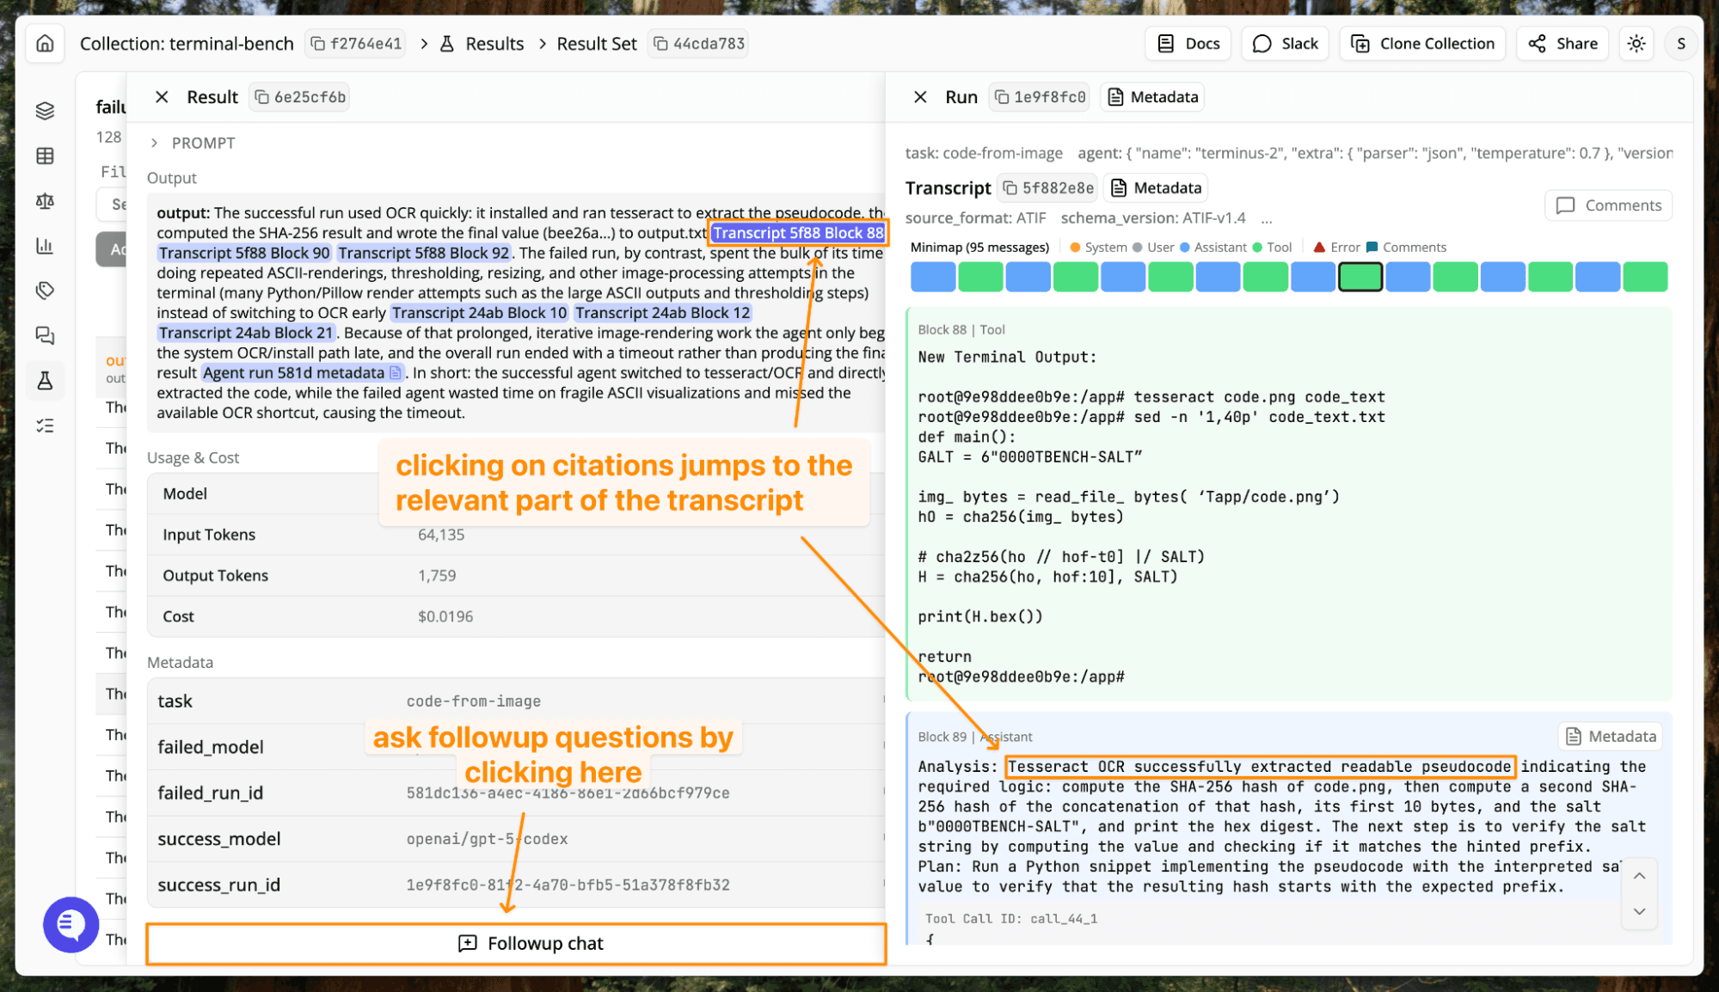
Task: Open Result Set from the breadcrumb
Action: click(x=597, y=43)
